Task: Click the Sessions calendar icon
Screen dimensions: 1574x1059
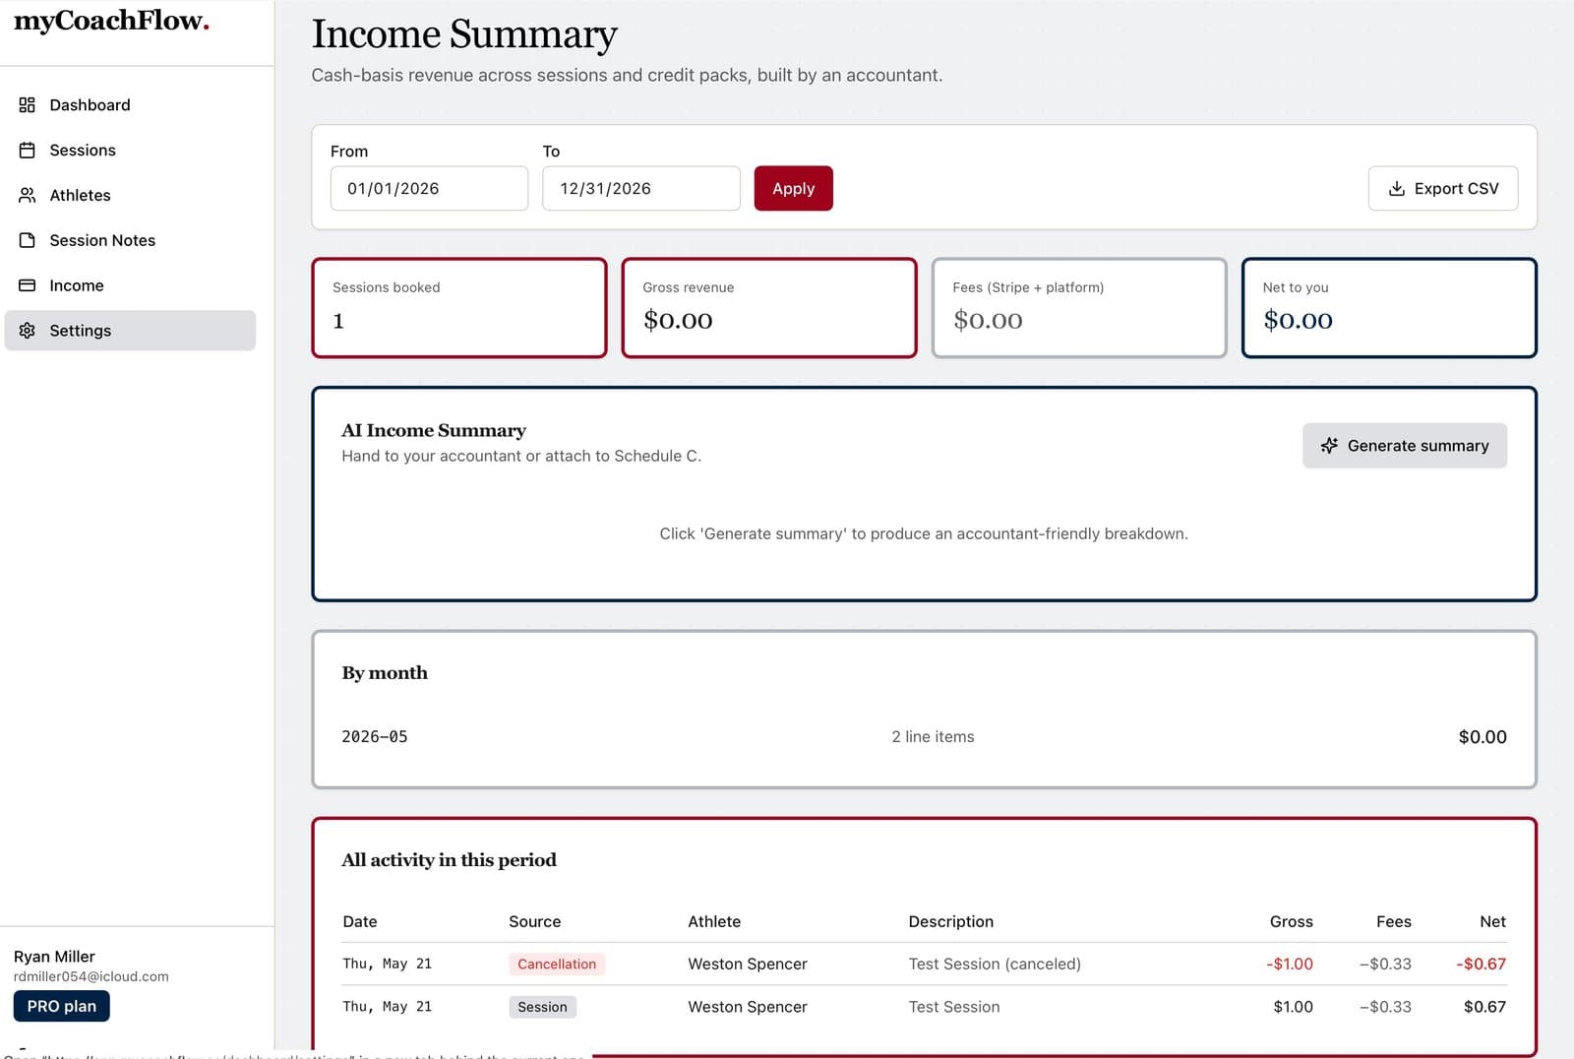Action: point(28,151)
